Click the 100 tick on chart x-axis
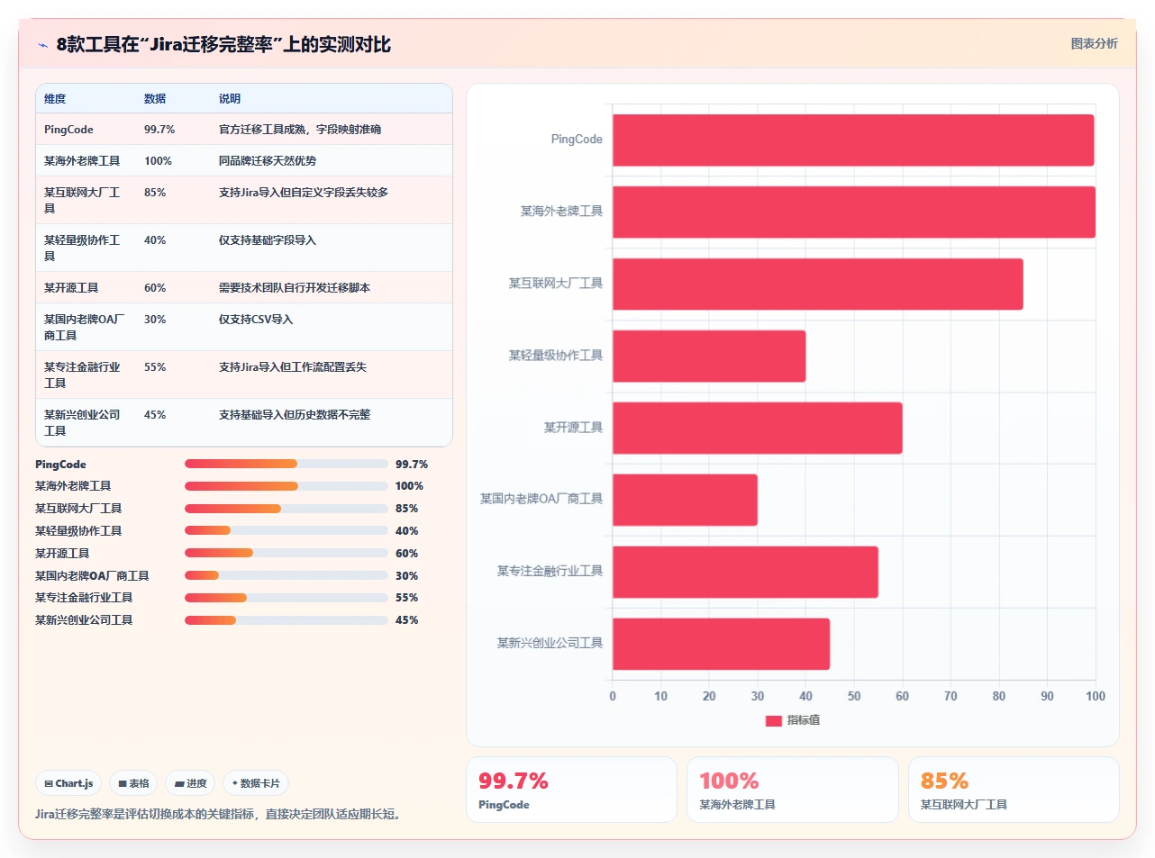The height and width of the screenshot is (858, 1155). (1096, 696)
